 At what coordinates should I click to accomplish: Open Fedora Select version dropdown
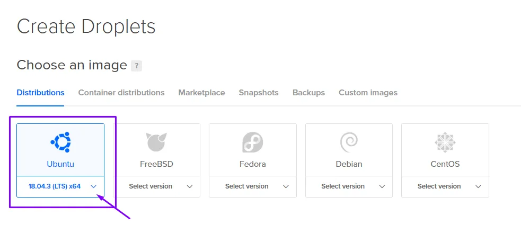[252, 186]
